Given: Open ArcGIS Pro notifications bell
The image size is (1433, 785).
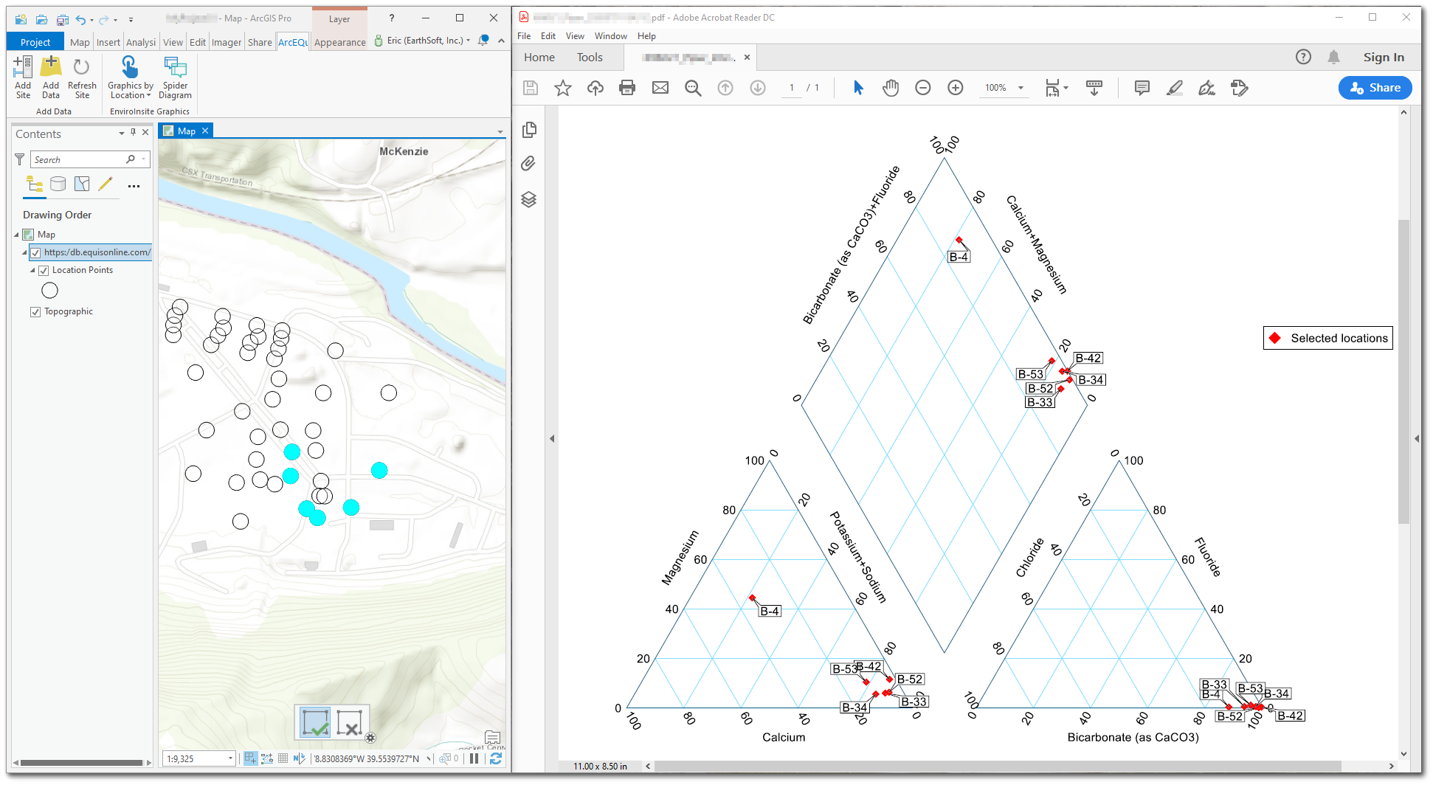Looking at the screenshot, I should pyautogui.click(x=483, y=41).
